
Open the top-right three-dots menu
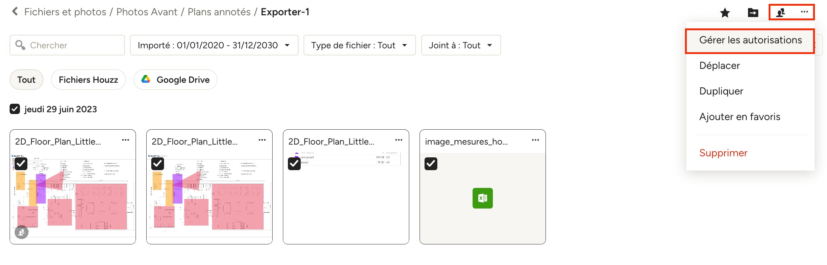tap(804, 12)
